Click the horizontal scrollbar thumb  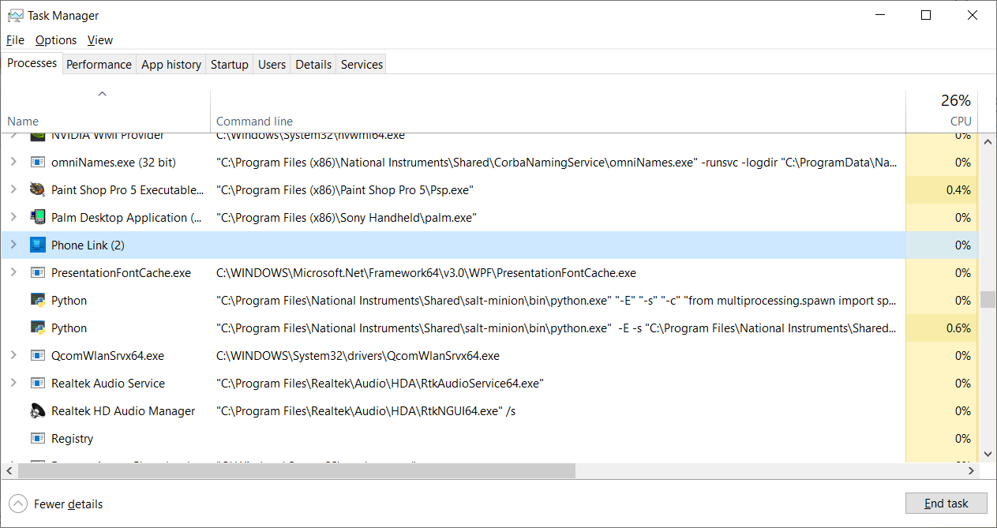297,470
